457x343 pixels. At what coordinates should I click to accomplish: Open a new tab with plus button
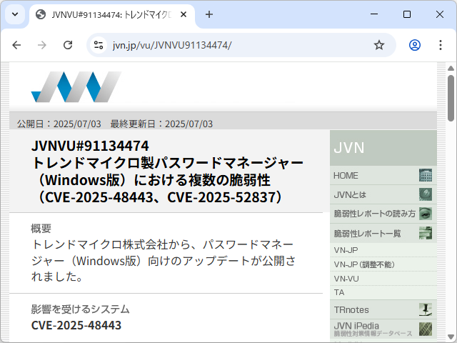(x=209, y=14)
